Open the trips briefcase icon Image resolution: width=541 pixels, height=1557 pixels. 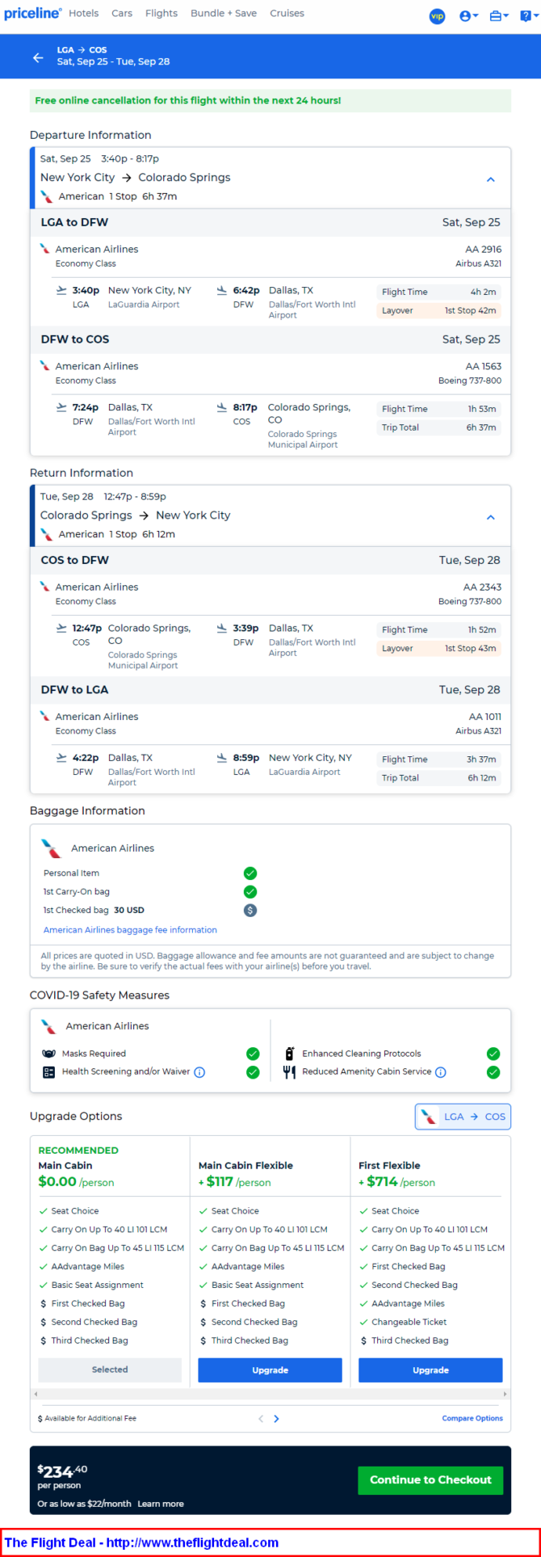[x=499, y=16]
